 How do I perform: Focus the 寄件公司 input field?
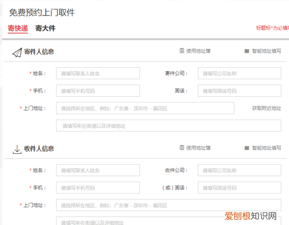coord(239,73)
